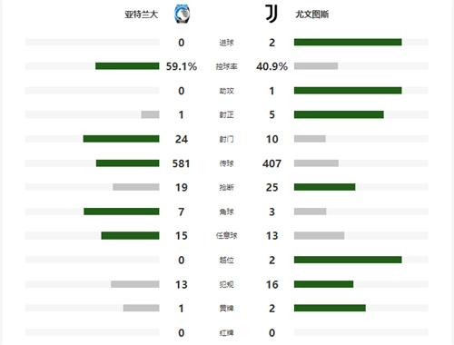
Task: Click the Juventus team logo
Action: coord(271,14)
